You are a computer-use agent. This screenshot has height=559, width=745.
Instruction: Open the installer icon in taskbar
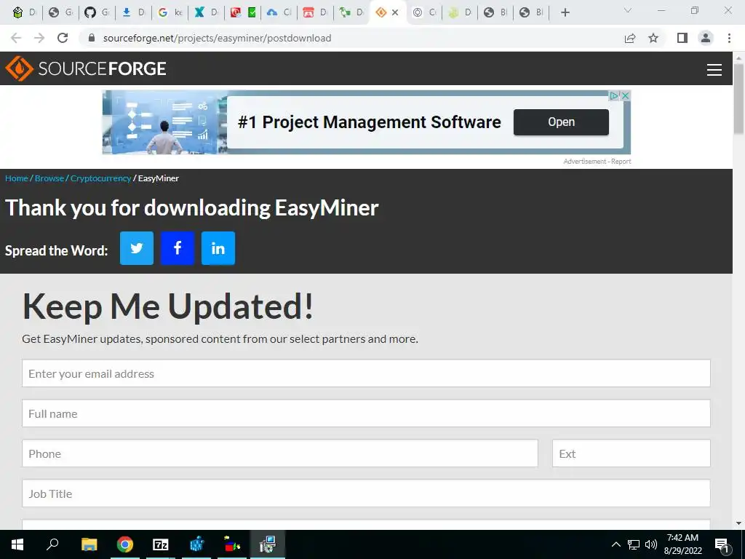(268, 544)
